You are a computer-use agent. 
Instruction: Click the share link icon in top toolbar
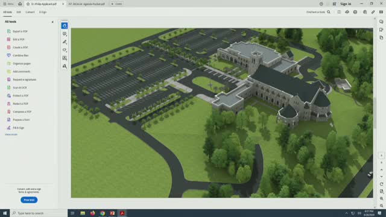tap(373, 12)
